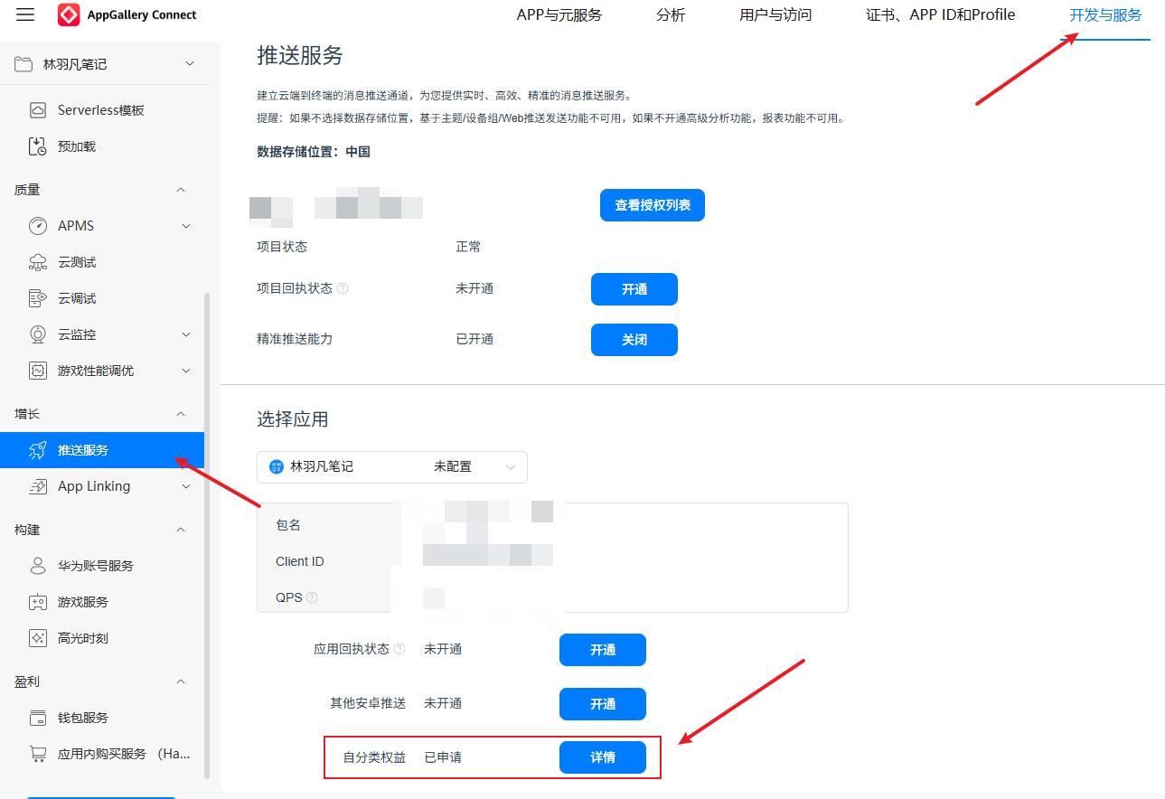Viewport: 1165px width, 799px height.
Task: Select the 开发与服务 tab
Action: click(x=1105, y=15)
